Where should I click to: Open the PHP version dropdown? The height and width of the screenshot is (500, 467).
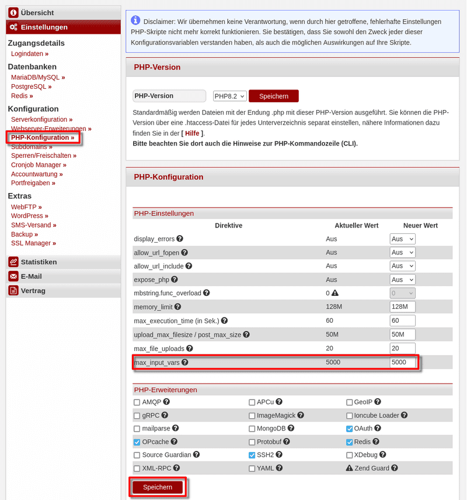coord(230,96)
